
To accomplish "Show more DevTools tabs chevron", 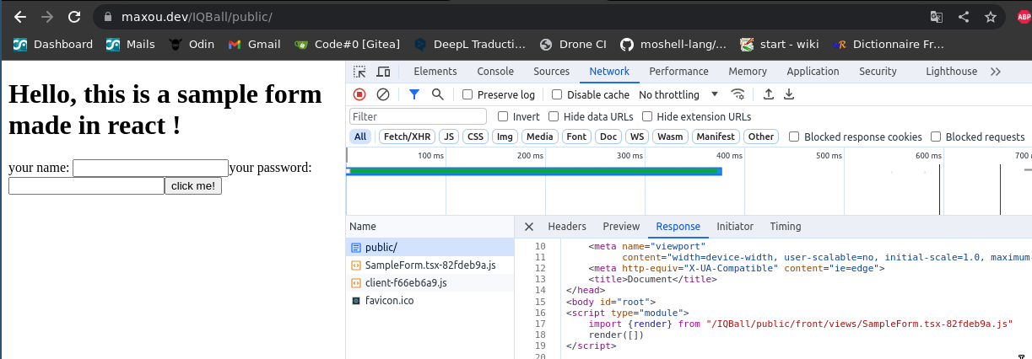I will pyautogui.click(x=996, y=72).
